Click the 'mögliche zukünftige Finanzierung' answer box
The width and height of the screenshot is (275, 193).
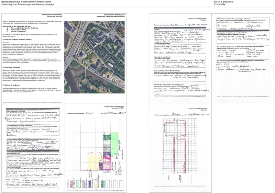(x=33, y=130)
